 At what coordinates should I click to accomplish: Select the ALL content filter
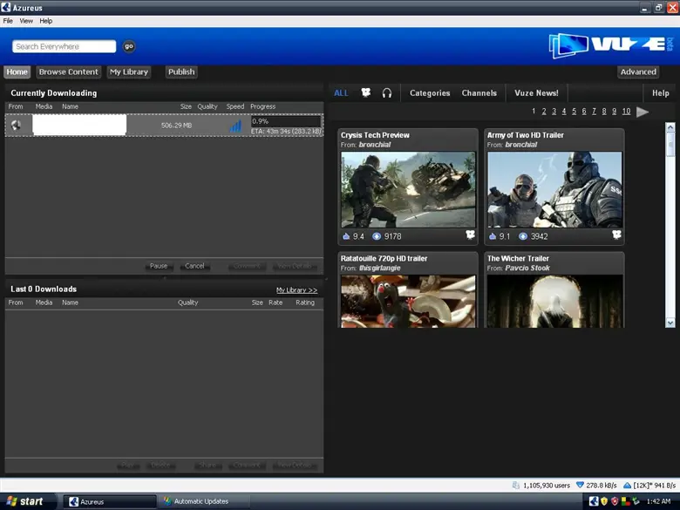341,93
